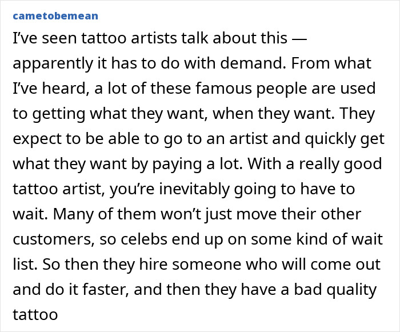Click the word "expect" in the comment
Image resolution: width=400 pixels, height=332 pixels.
coord(33,138)
